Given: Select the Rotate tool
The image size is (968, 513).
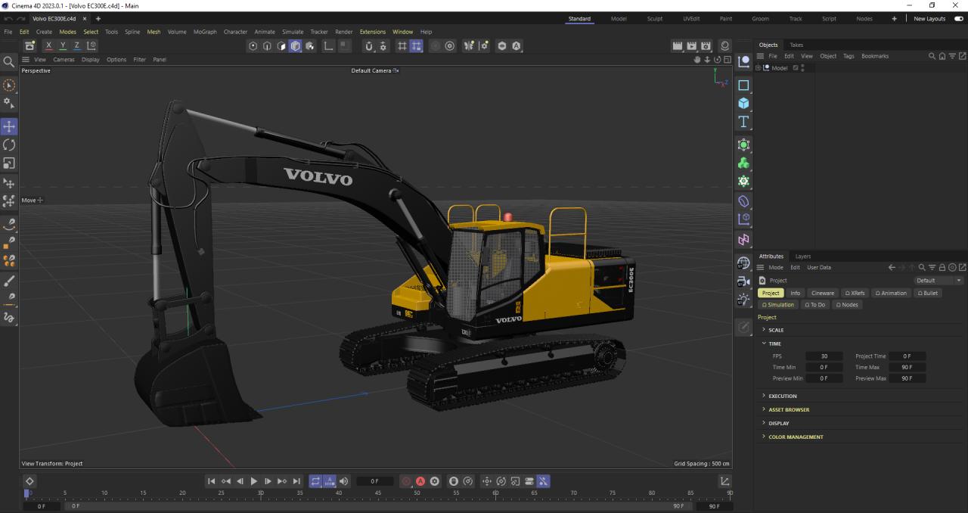Looking at the screenshot, I should tap(9, 145).
